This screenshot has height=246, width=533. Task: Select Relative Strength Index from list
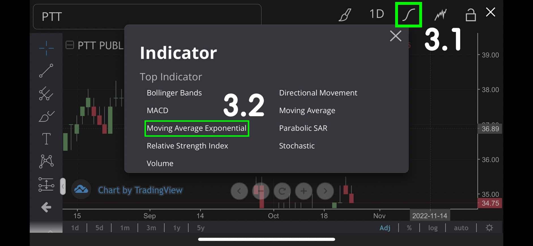187,146
